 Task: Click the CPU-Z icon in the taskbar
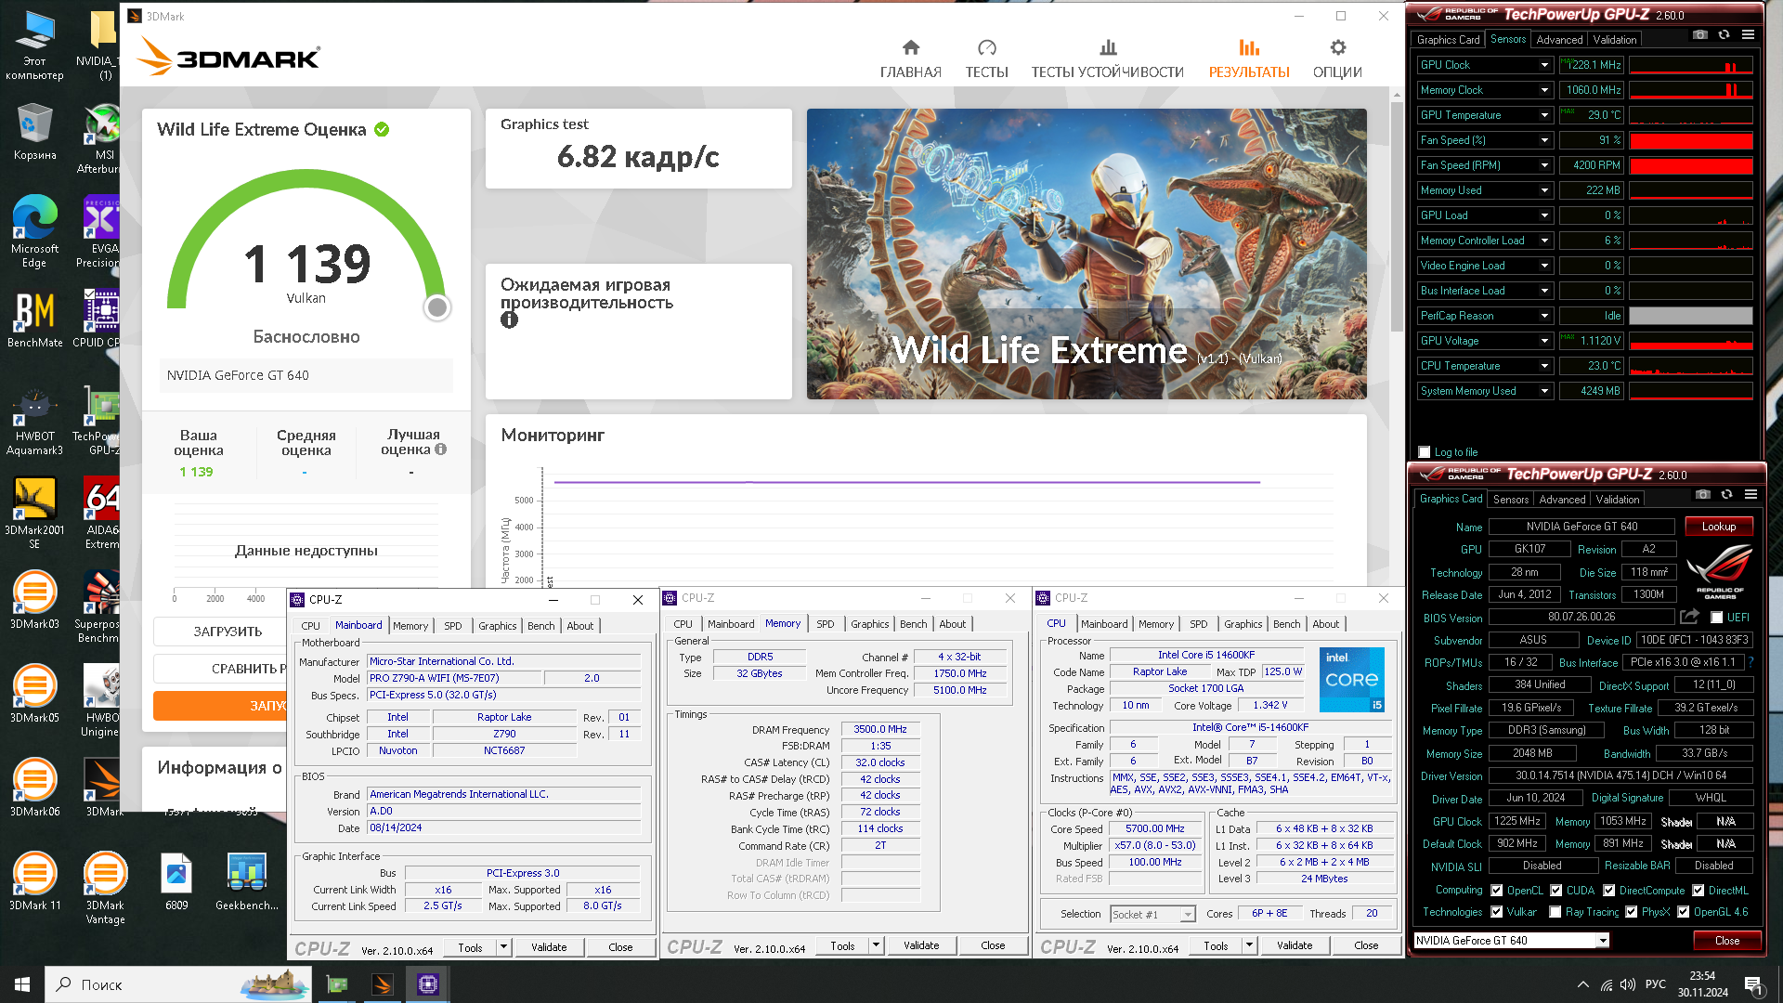[x=428, y=984]
